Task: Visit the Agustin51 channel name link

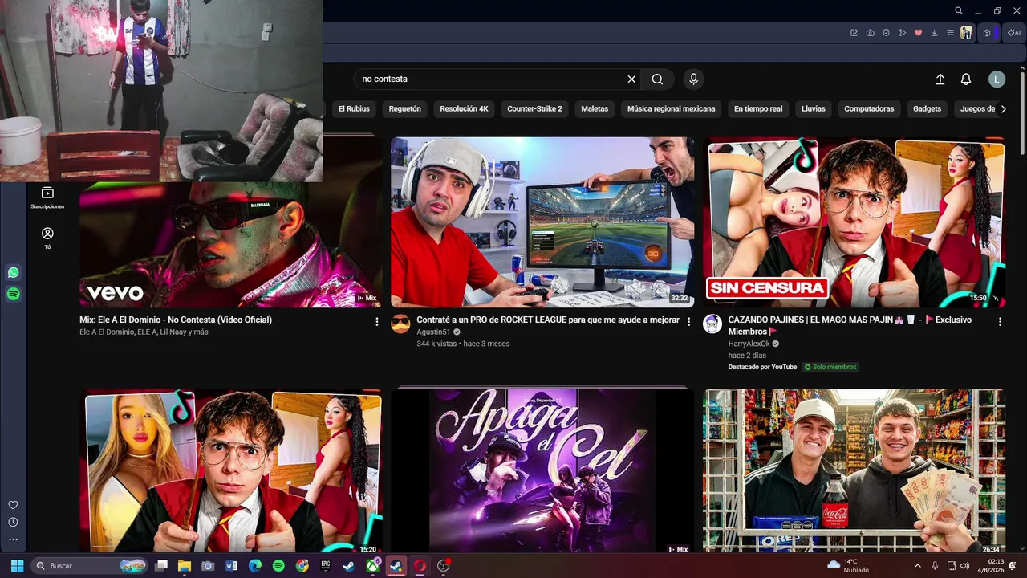Action: click(x=433, y=332)
